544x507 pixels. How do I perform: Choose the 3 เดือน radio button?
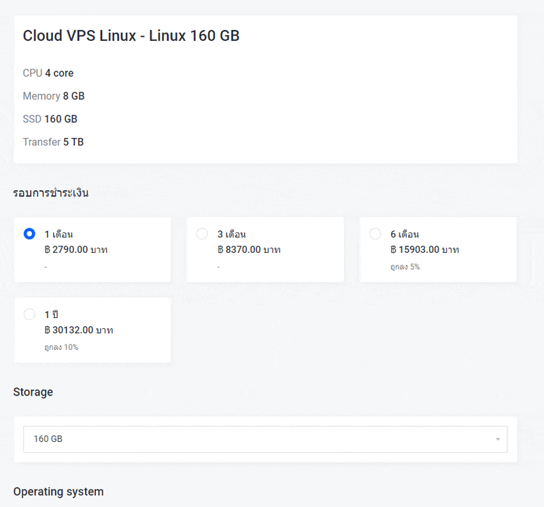point(202,234)
